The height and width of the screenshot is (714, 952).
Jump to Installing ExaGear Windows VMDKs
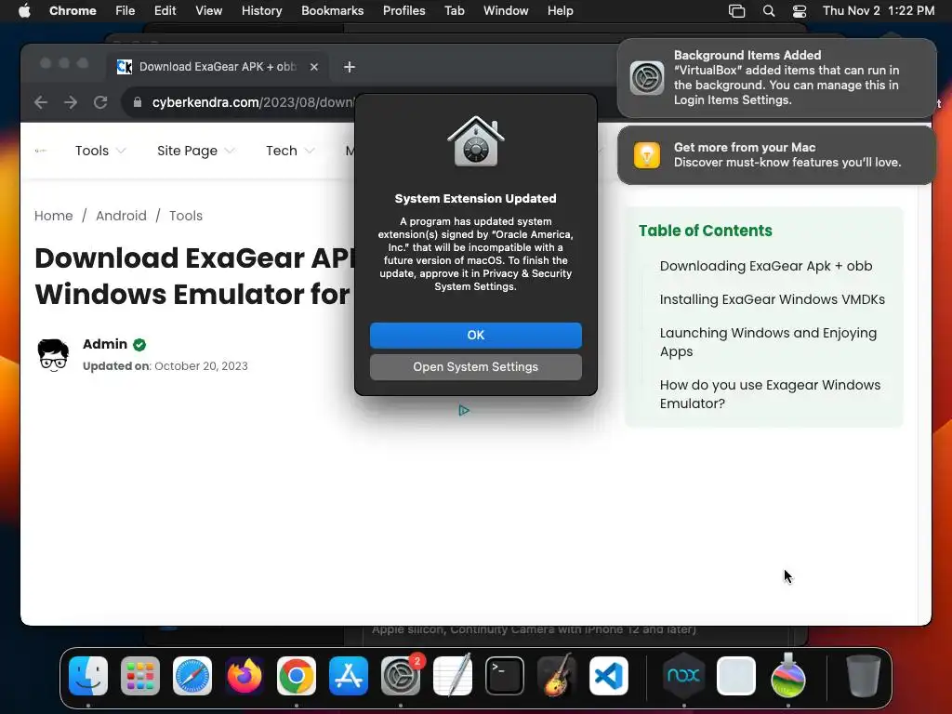tap(772, 299)
